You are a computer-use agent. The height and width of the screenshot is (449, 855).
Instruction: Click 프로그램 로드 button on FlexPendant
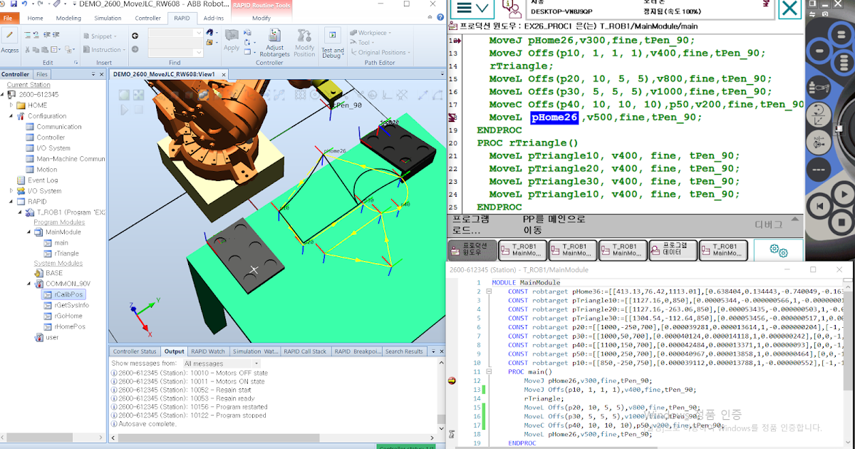pos(471,224)
